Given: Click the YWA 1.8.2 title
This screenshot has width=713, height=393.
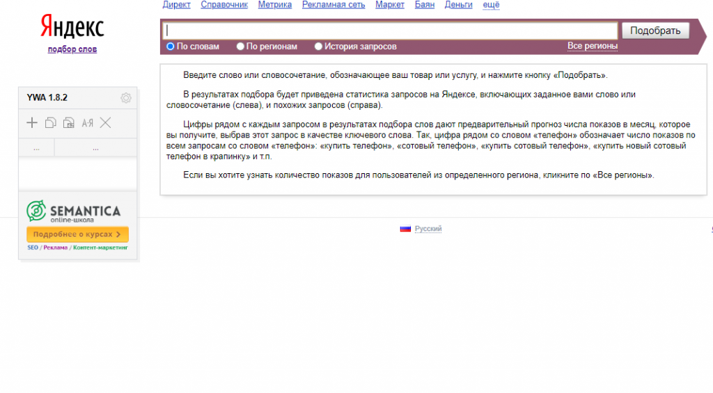Looking at the screenshot, I should pos(47,97).
